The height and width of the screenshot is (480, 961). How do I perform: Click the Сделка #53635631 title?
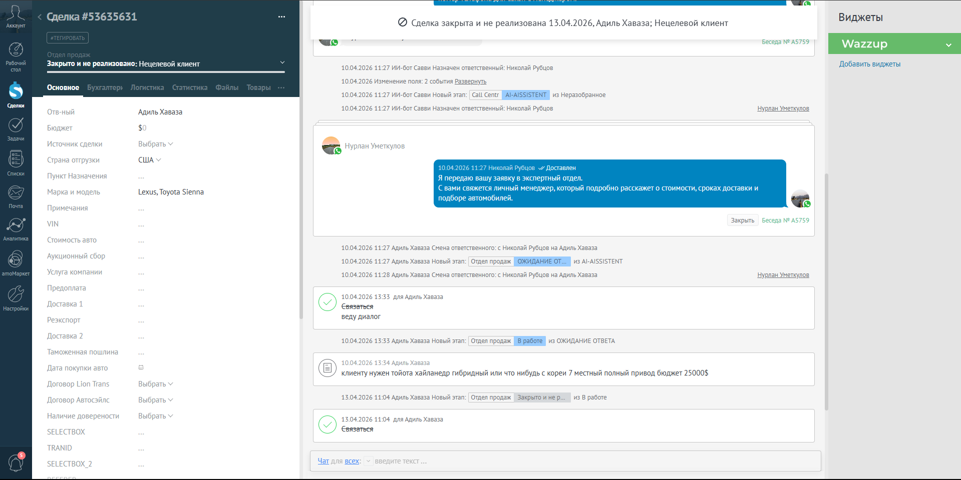pyautogui.click(x=92, y=17)
